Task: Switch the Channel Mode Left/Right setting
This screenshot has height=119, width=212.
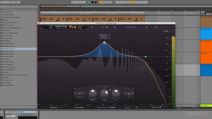Action: 112,107
